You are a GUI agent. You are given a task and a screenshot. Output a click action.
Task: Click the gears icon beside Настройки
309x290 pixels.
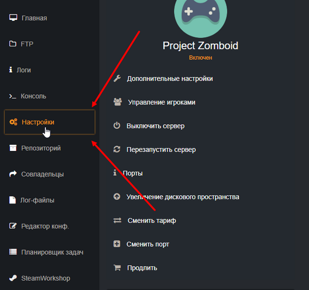pos(13,122)
